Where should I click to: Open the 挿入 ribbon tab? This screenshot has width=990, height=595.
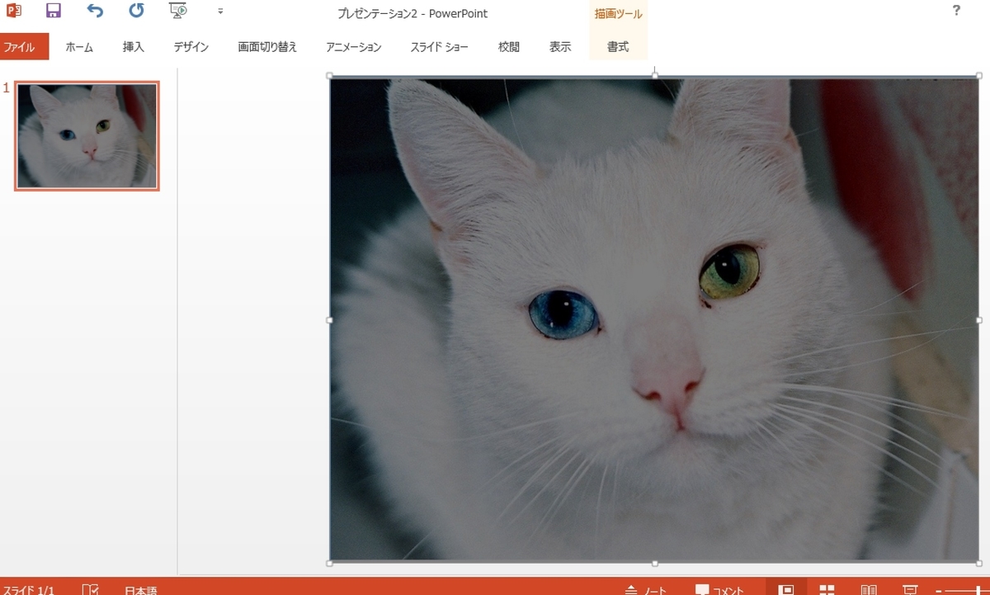(134, 47)
